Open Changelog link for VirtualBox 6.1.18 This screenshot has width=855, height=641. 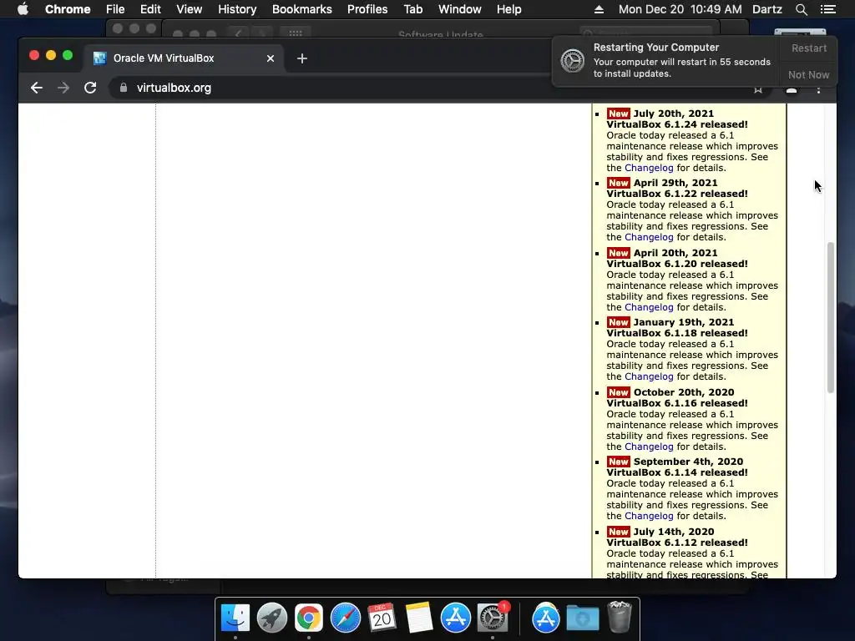[x=649, y=376]
